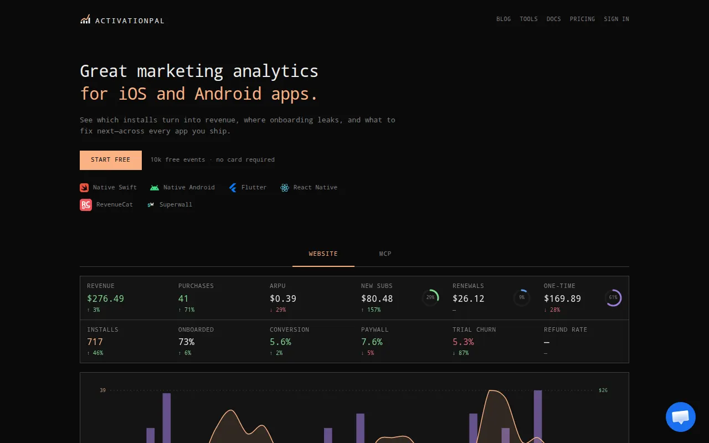Select the Purchases value 41
Screen dimensions: 709x443
click(183, 298)
